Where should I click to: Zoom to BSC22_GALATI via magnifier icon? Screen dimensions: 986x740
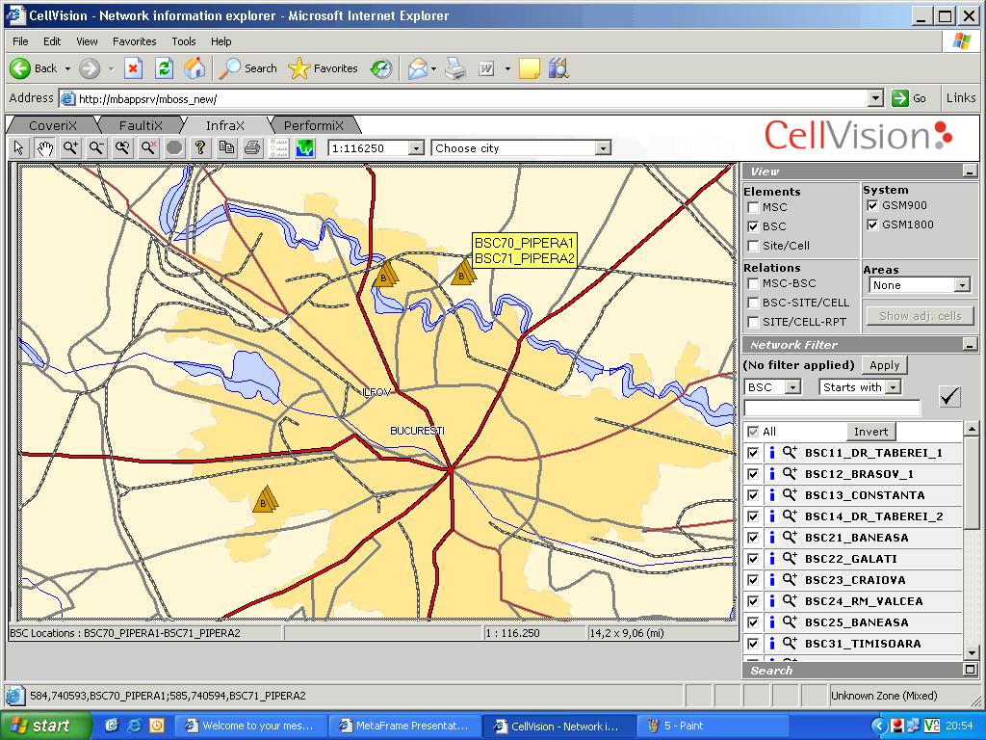(790, 558)
